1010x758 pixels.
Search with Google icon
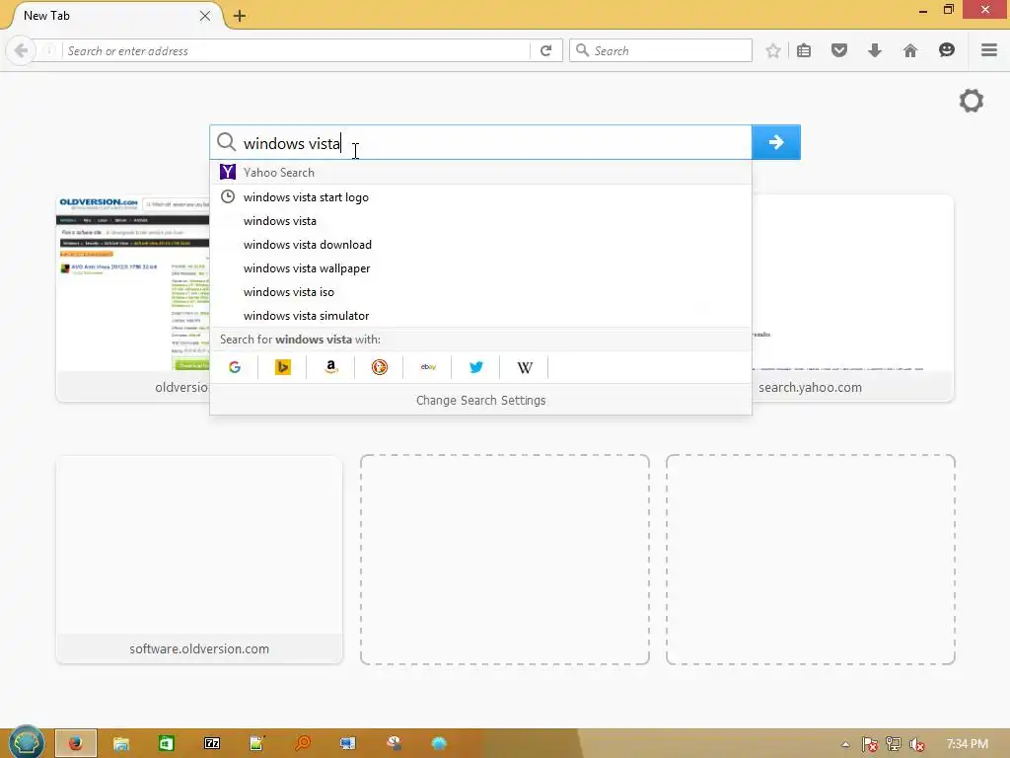235,367
